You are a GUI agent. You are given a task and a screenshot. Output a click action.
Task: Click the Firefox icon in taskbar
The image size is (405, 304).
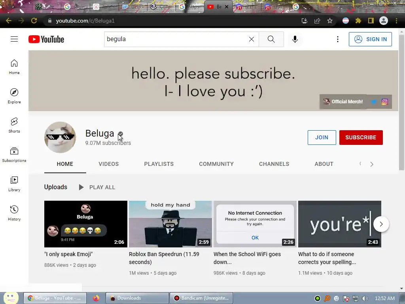coord(96,298)
